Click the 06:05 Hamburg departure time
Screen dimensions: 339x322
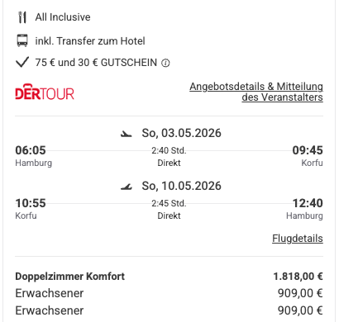point(31,150)
